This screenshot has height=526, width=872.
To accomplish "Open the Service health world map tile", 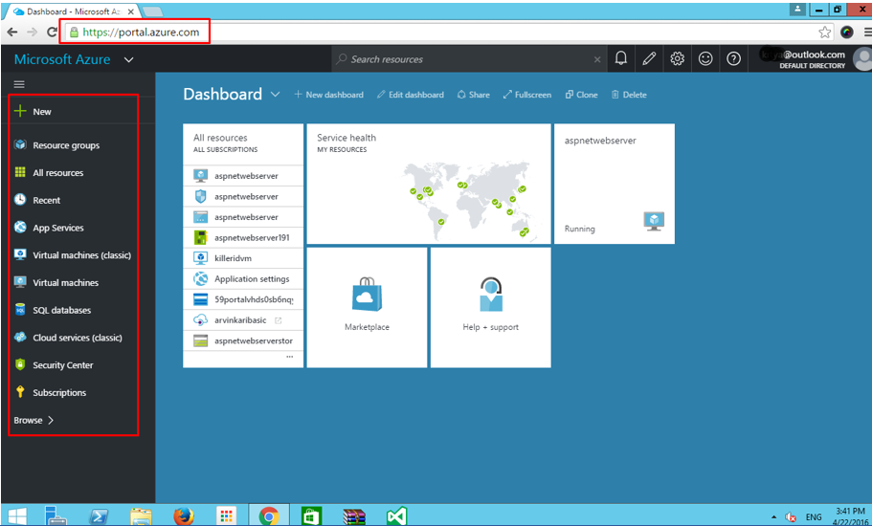I will pos(428,184).
